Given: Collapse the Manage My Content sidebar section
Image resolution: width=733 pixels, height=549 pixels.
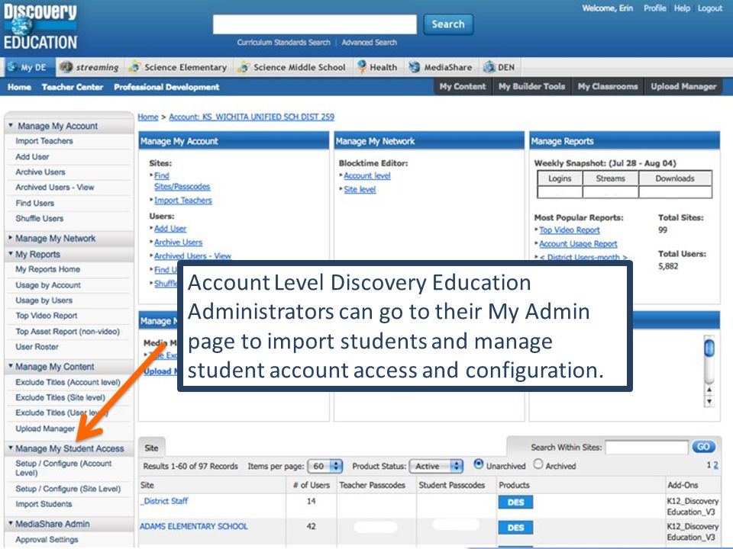Looking at the screenshot, I should [10, 367].
